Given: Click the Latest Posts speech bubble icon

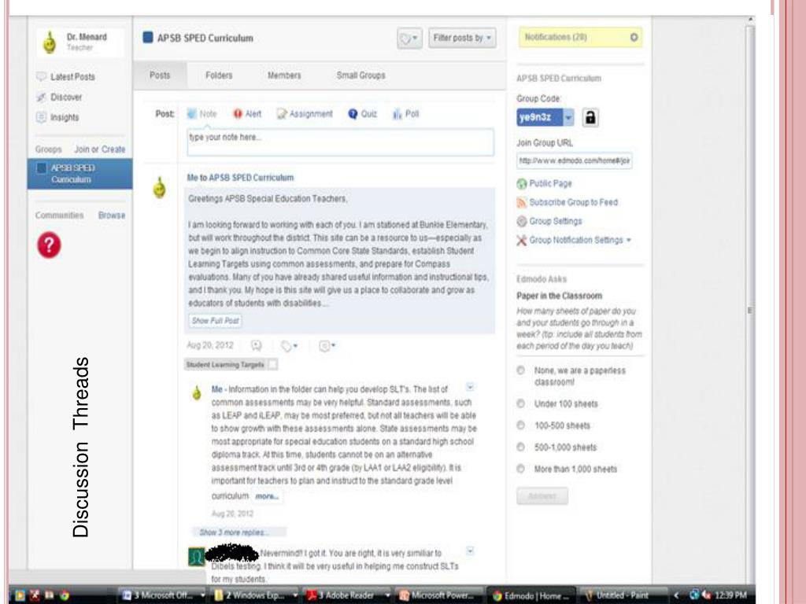Looking at the screenshot, I should coord(41,76).
